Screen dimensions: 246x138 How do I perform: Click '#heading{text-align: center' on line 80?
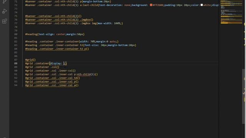click(45, 34)
